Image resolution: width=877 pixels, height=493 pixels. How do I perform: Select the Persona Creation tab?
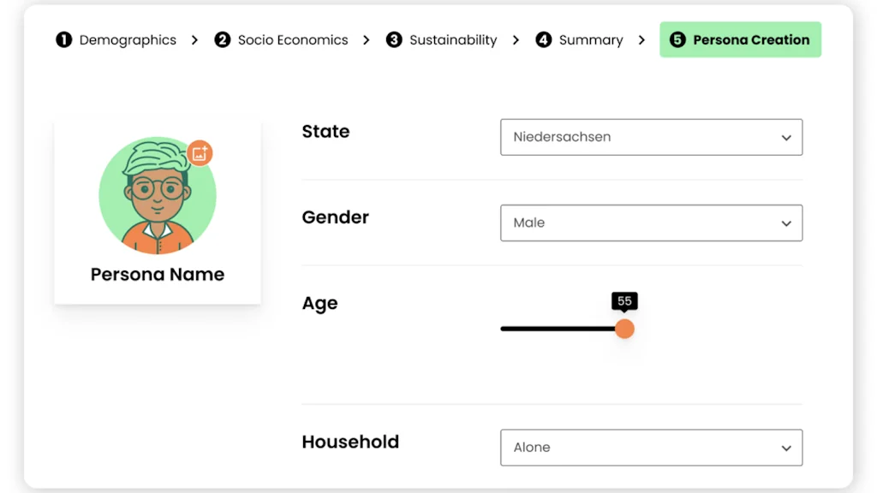point(740,39)
